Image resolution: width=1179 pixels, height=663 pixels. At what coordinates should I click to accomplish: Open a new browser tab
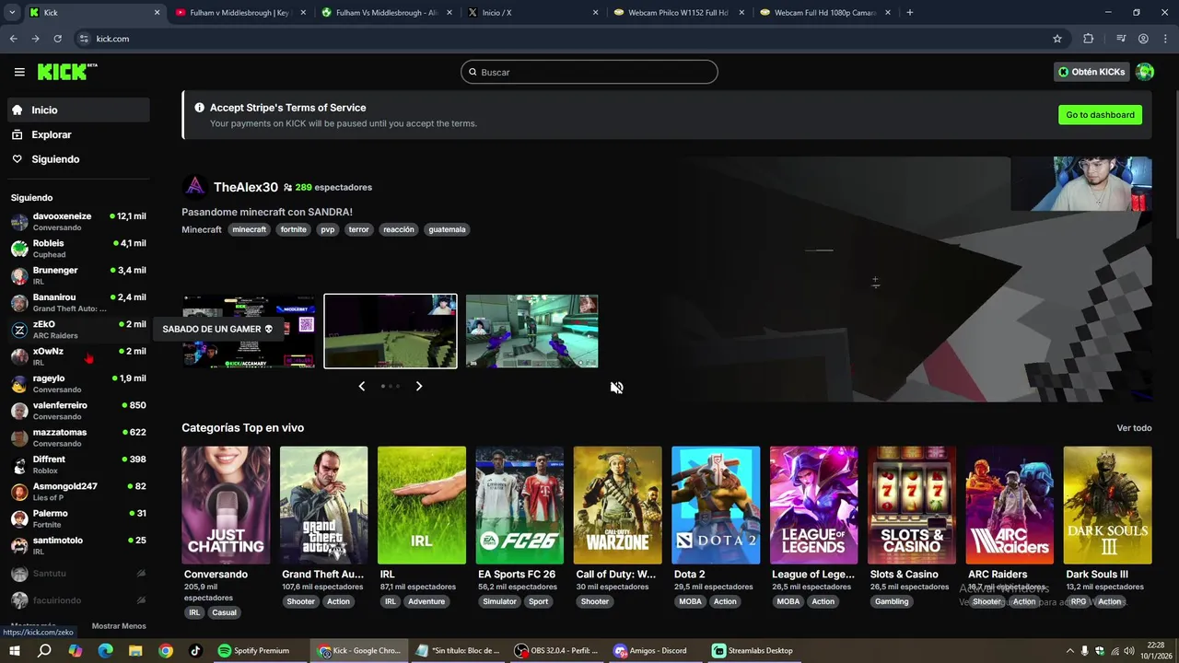(x=910, y=12)
